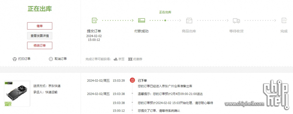The height and width of the screenshot is (114, 293).
Task: Click the red 已下单 clipboard icon
Action: [132, 80]
